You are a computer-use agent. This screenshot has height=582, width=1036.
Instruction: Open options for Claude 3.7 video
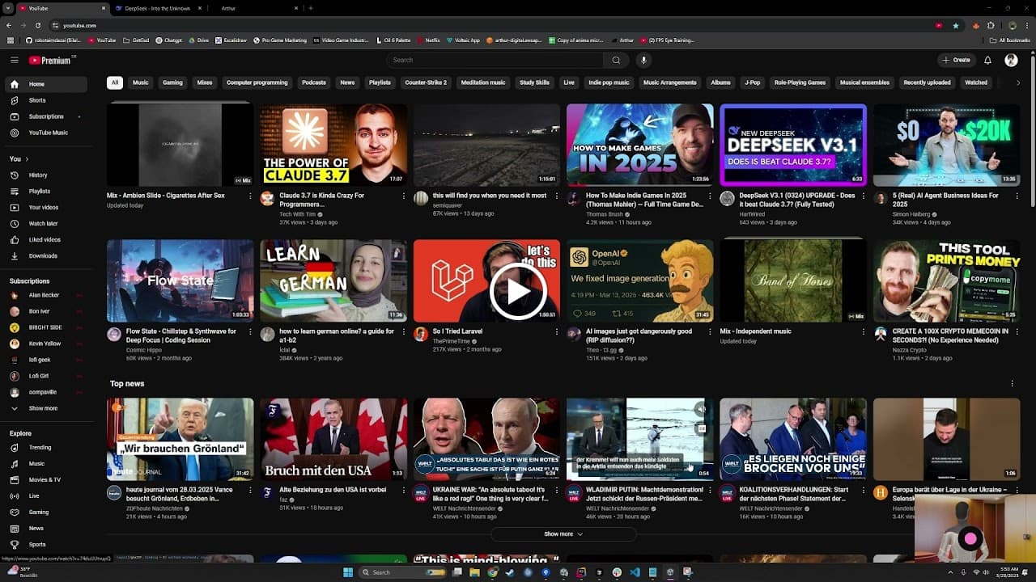coord(404,196)
